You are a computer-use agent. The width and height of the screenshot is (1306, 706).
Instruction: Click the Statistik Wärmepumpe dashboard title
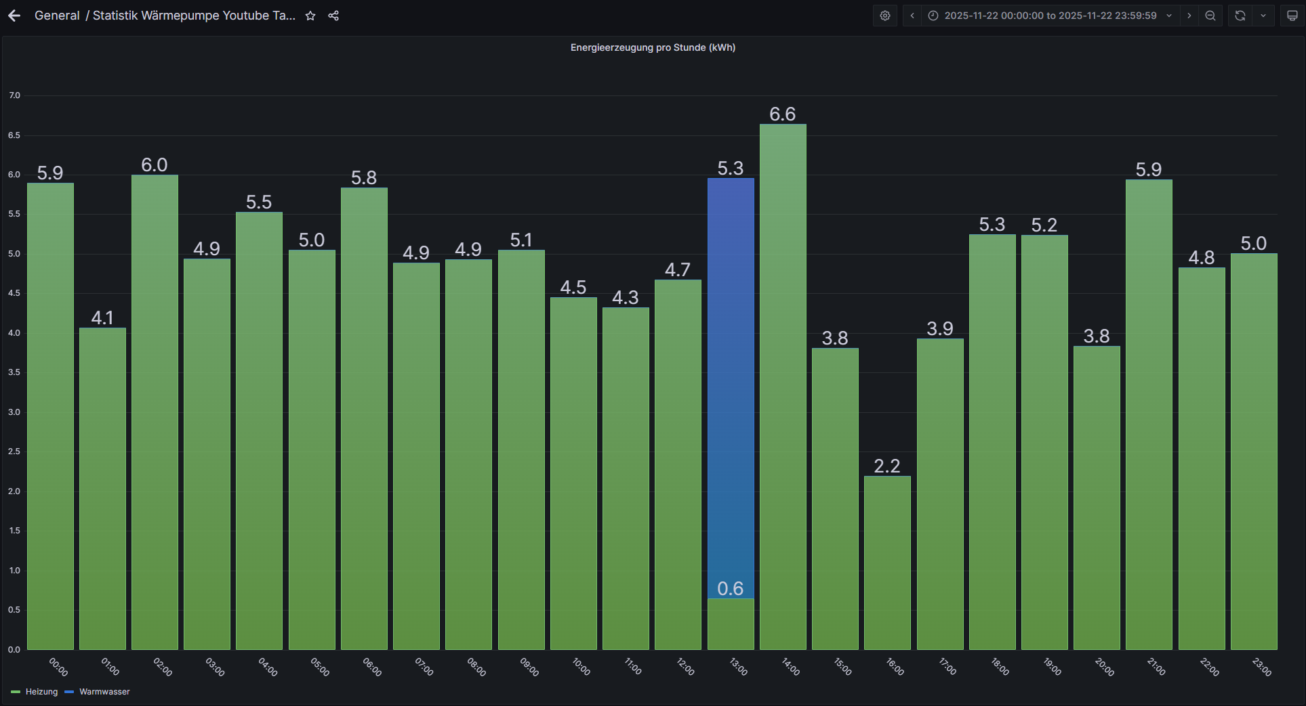(194, 16)
